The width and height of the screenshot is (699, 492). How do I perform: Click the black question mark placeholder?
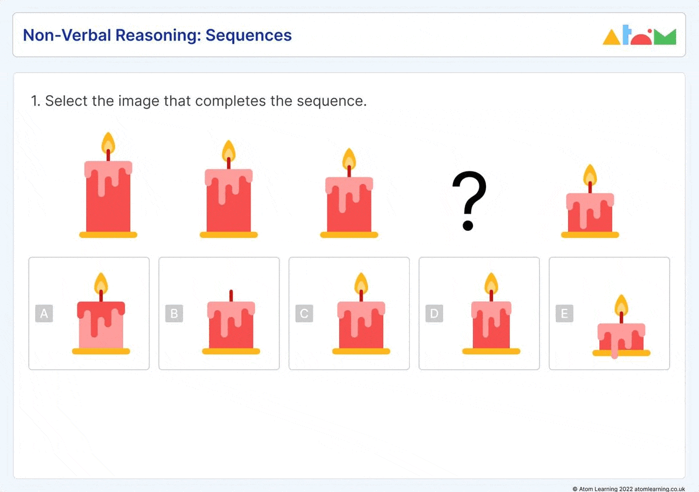click(469, 201)
